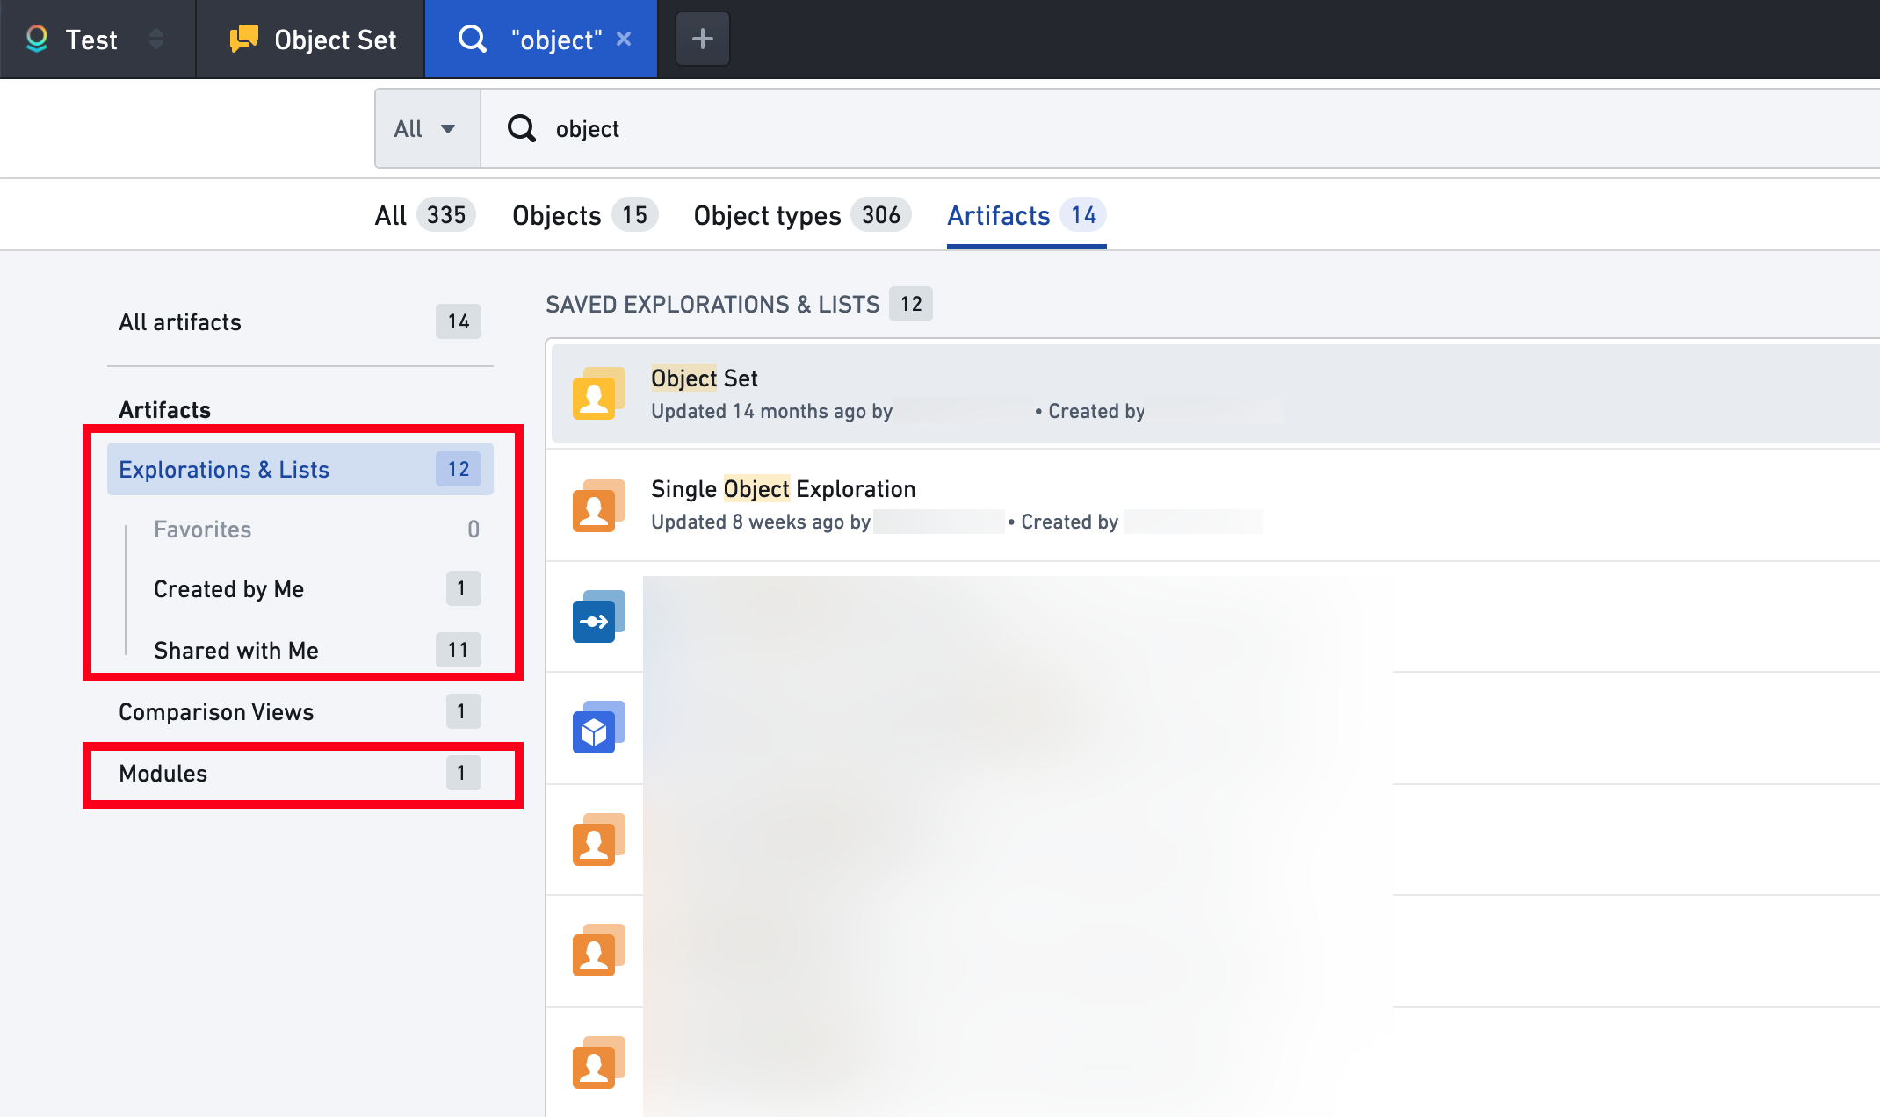Click the Artifacts sidebar heading
This screenshot has height=1117, width=1880.
pyautogui.click(x=164, y=410)
